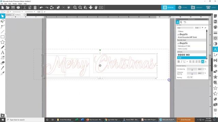Toggle right text alignment

196,62
